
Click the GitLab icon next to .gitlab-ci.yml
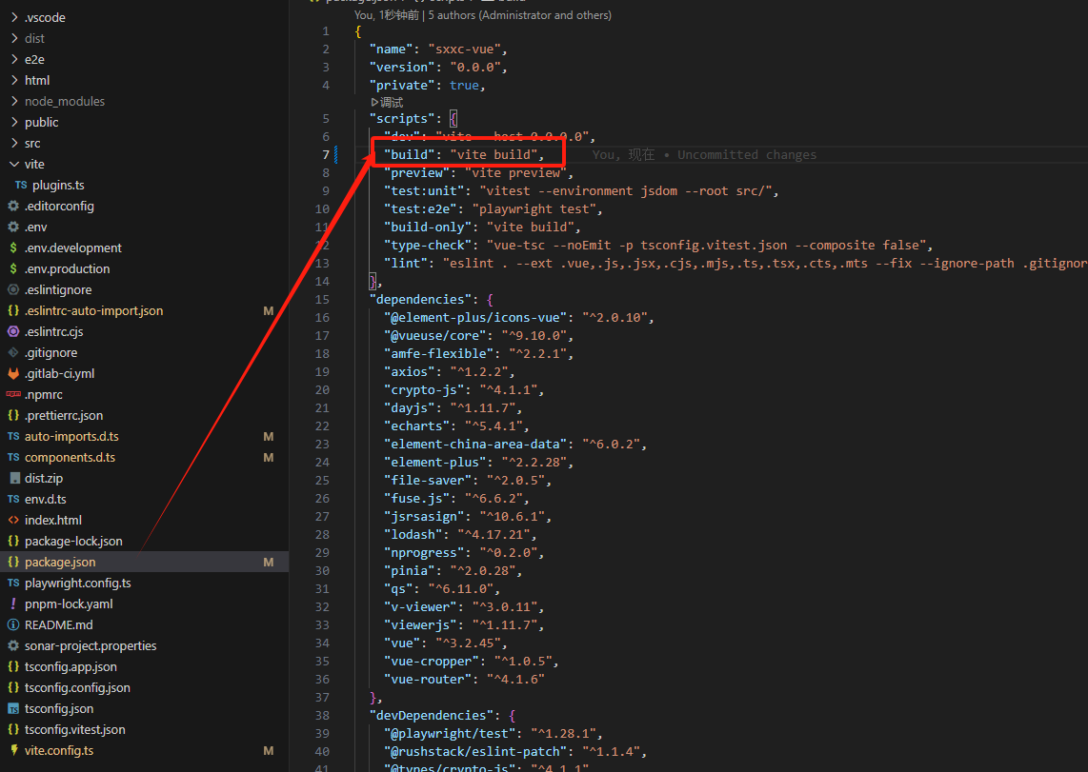[13, 373]
